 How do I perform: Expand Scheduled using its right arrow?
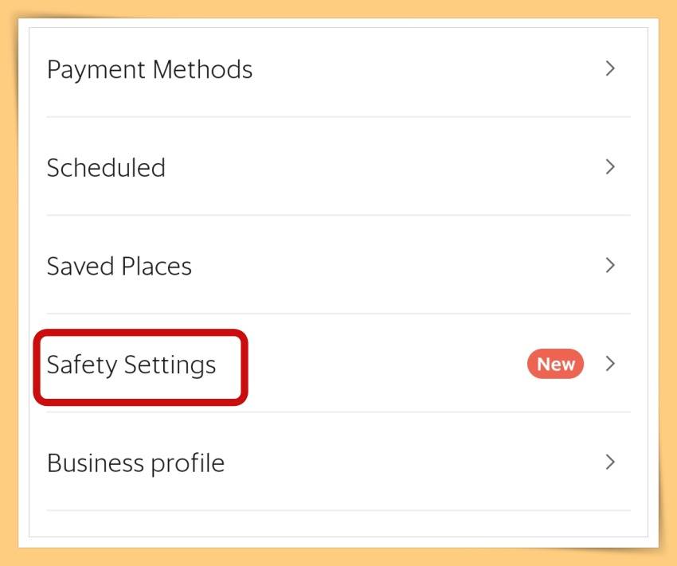pyautogui.click(x=610, y=166)
